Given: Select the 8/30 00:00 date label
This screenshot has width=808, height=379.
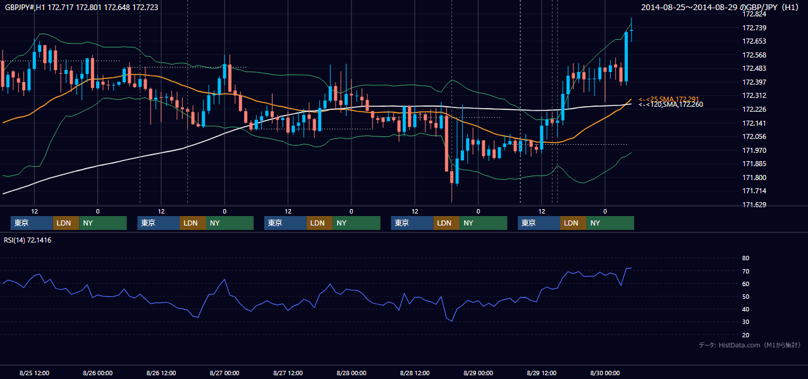Looking at the screenshot, I should tap(605, 373).
